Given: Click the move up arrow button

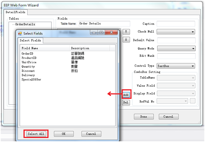Looking at the screenshot, I should pyautogui.click(x=126, y=31).
